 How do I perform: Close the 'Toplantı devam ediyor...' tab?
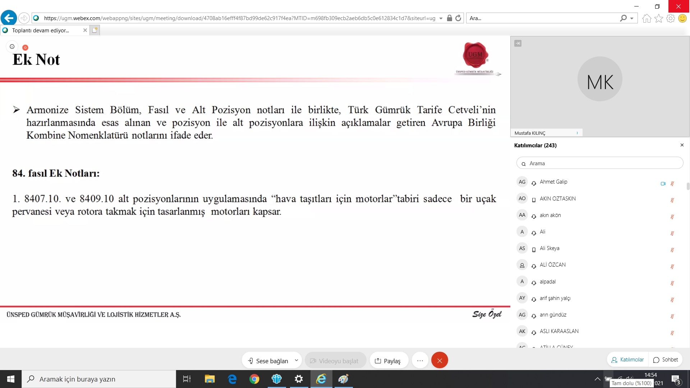pos(85,31)
